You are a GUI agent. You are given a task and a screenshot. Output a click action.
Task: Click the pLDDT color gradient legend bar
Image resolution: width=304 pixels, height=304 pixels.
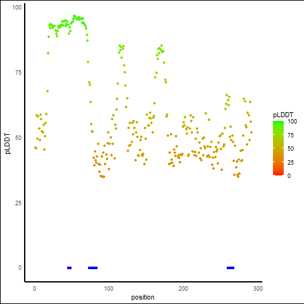(278, 148)
